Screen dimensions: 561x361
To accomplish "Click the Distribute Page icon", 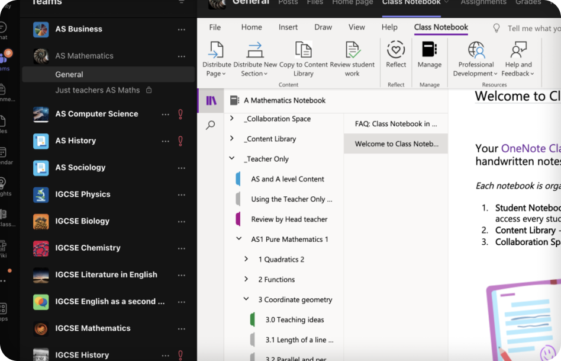I will click(216, 49).
